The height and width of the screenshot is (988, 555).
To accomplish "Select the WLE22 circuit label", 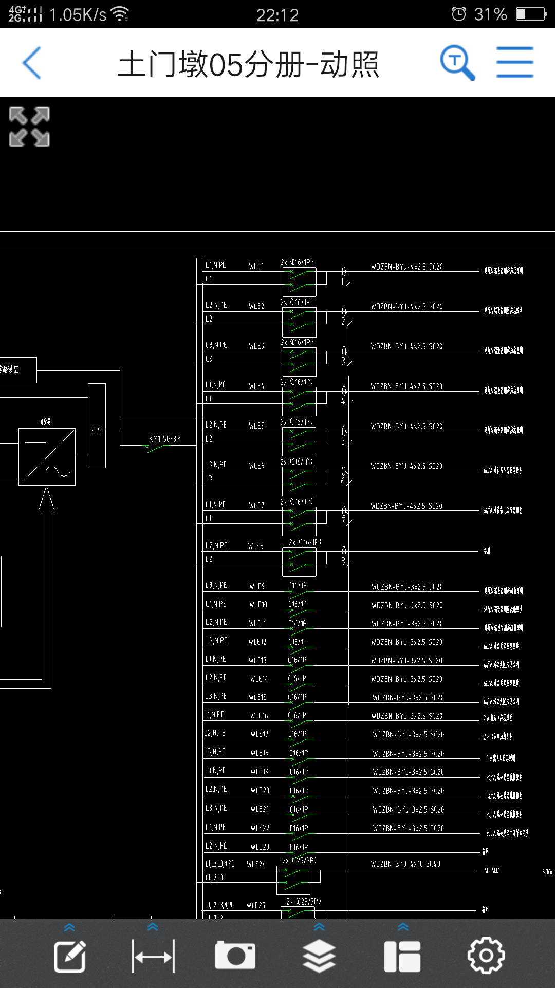I will click(x=260, y=828).
